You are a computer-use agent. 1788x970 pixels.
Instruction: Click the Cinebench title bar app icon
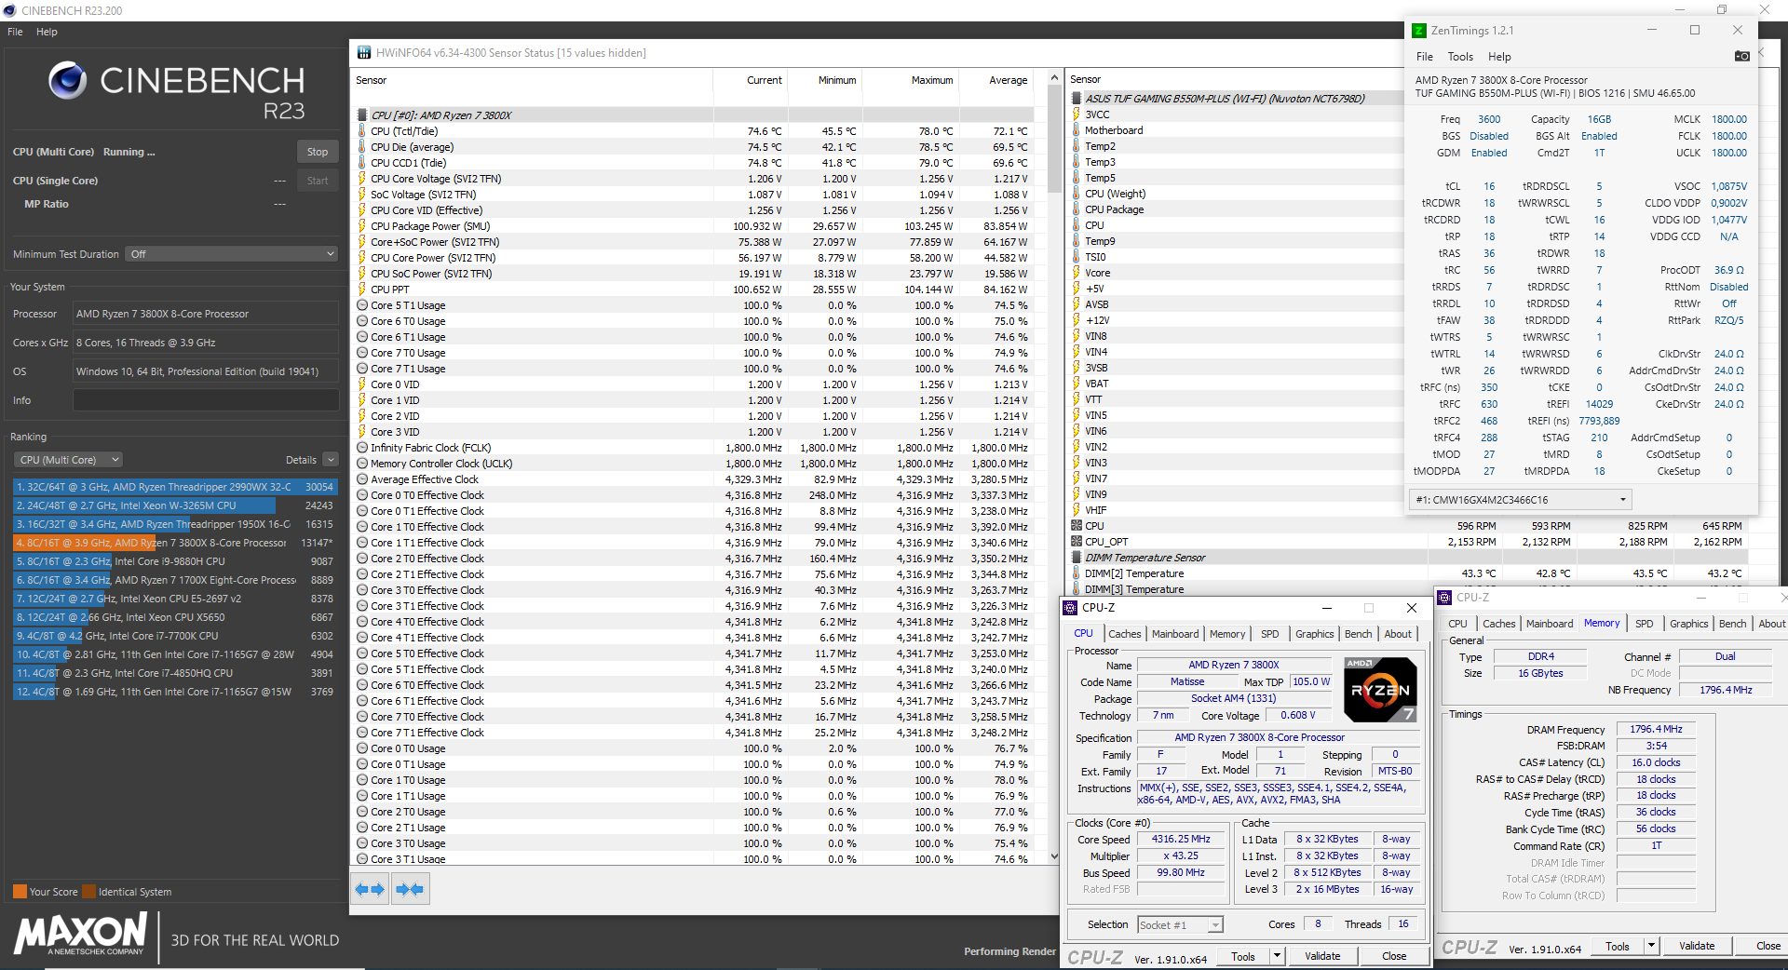[9, 10]
